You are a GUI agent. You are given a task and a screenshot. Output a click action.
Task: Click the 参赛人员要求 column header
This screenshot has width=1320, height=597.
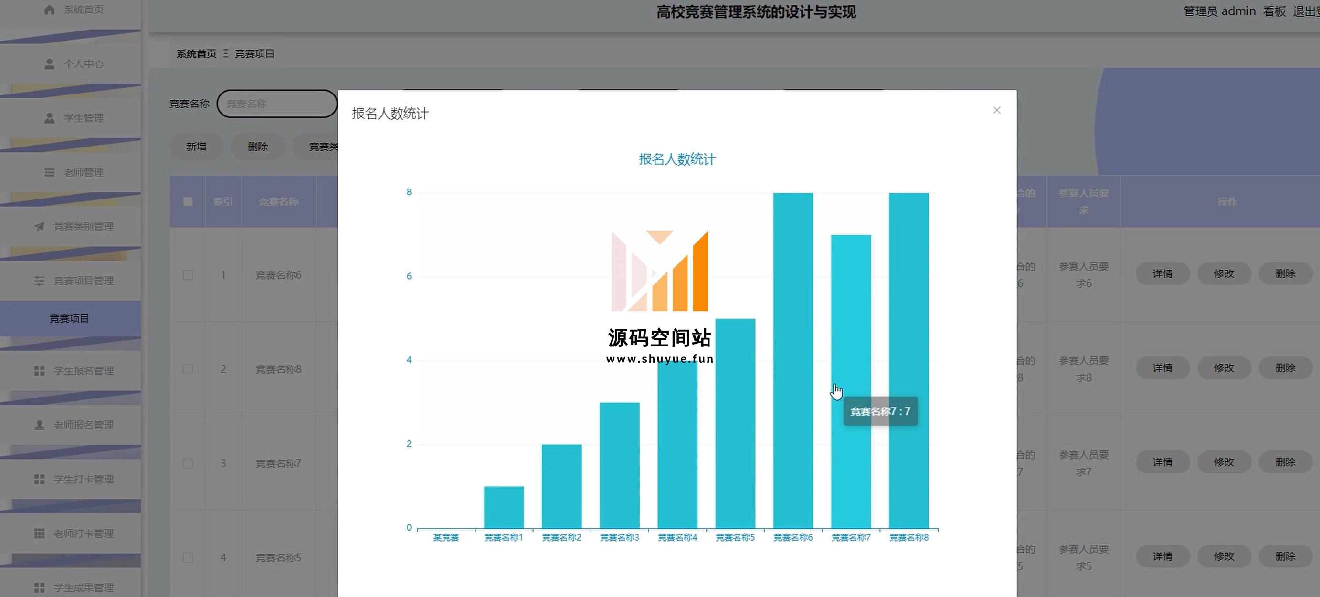coord(1084,202)
